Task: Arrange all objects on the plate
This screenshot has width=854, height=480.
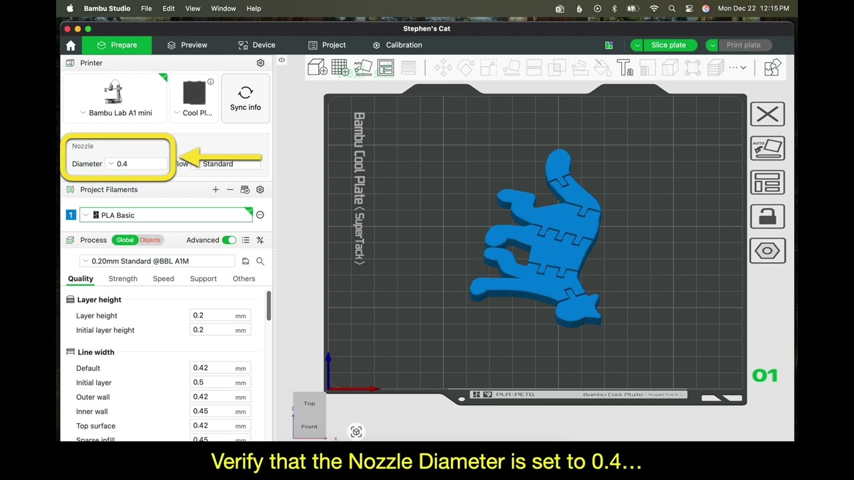Action: click(386, 67)
